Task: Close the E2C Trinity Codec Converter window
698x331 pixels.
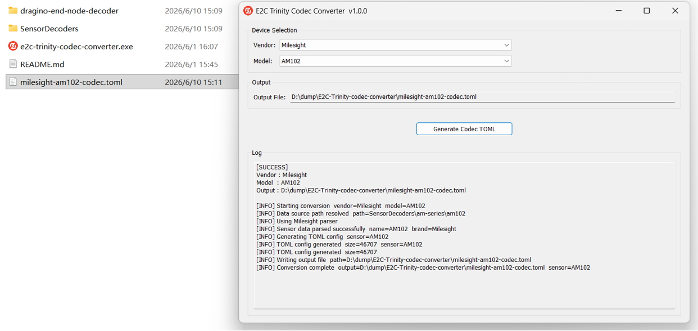Action: (x=675, y=11)
